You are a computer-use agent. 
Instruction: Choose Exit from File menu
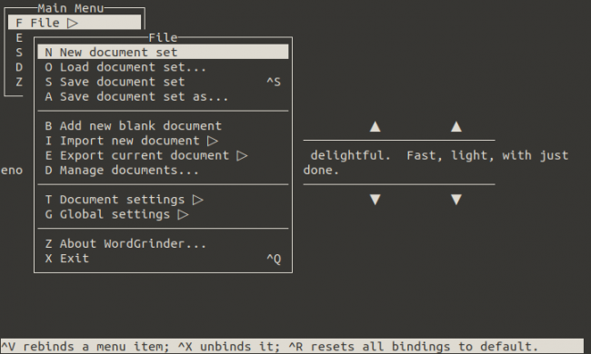click(x=163, y=259)
